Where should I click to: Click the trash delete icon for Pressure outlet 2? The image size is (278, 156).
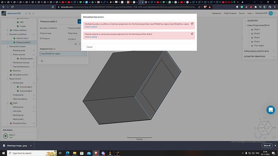coord(42,61)
